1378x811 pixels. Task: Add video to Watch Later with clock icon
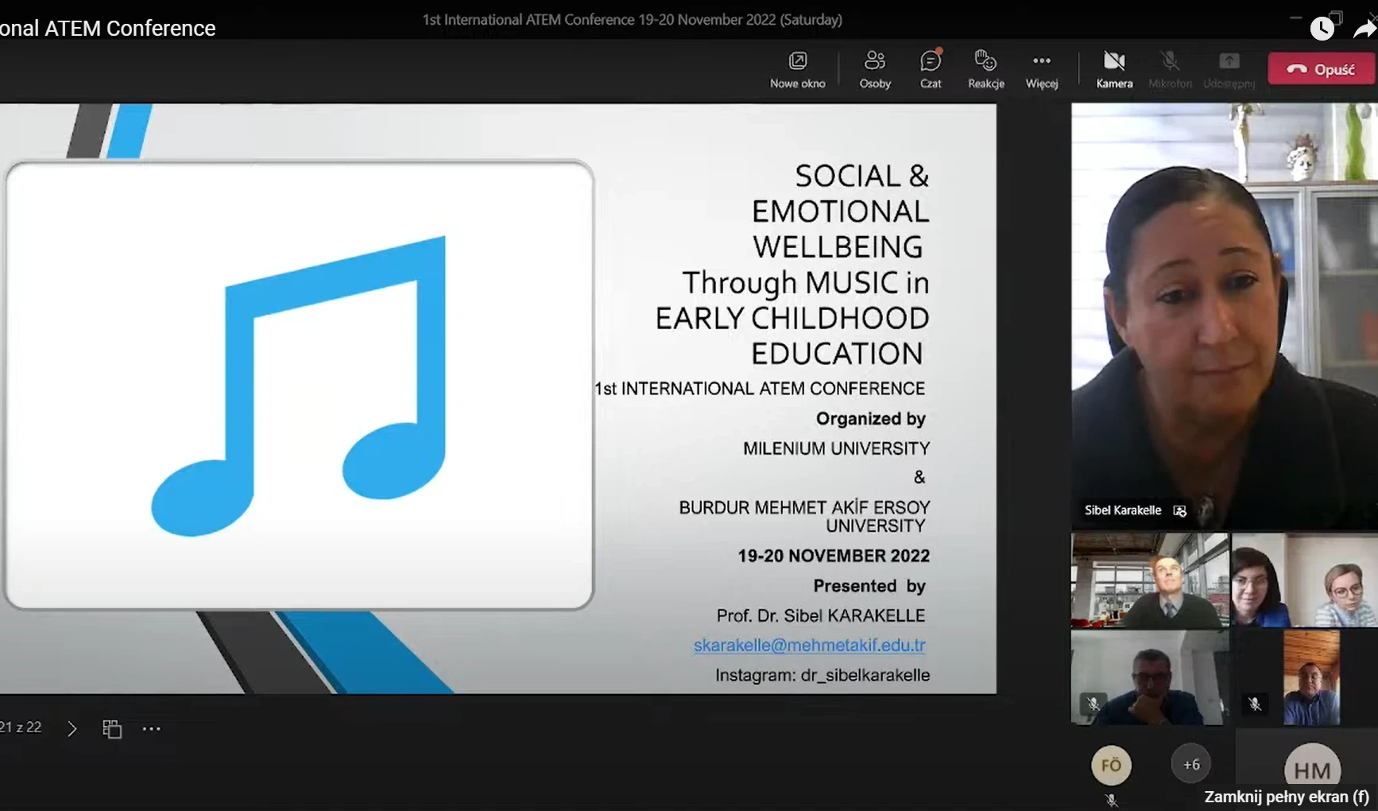click(x=1322, y=29)
